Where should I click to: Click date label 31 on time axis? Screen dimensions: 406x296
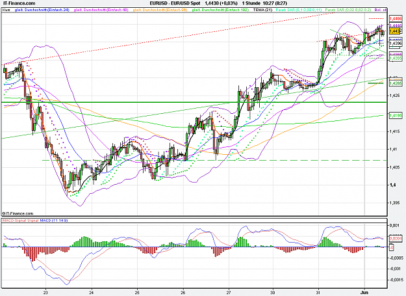pos(318,292)
